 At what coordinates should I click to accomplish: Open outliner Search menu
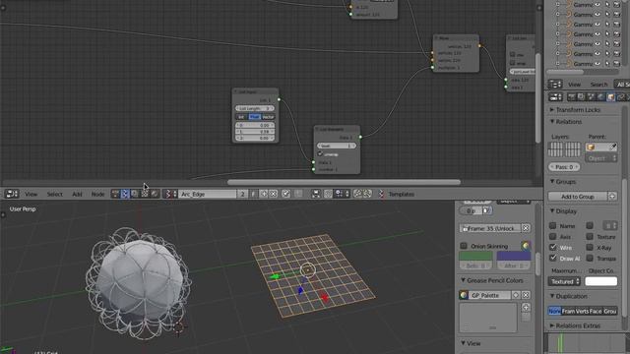click(x=598, y=85)
